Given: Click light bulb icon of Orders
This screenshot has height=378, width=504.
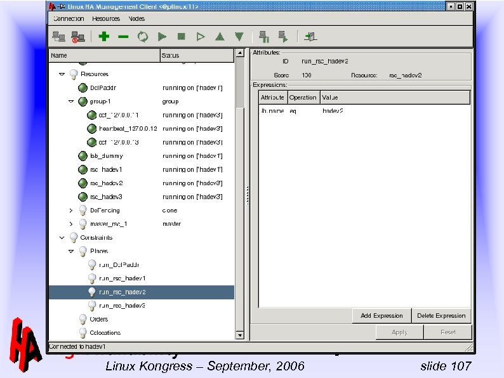Looking at the screenshot, I should point(83,319).
